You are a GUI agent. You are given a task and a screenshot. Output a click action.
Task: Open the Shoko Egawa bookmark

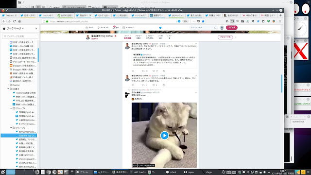pyautogui.click(x=25, y=159)
